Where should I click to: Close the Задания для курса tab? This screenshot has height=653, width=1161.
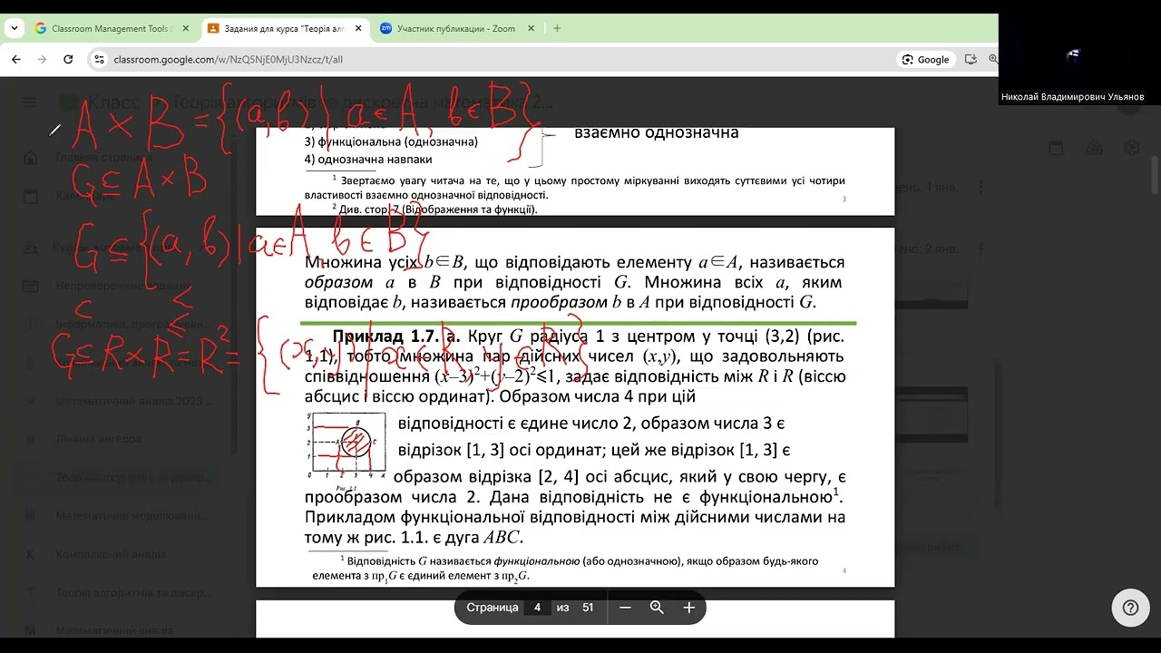(358, 28)
